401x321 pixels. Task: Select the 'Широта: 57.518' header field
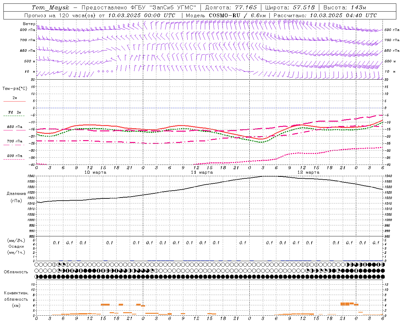(290, 8)
